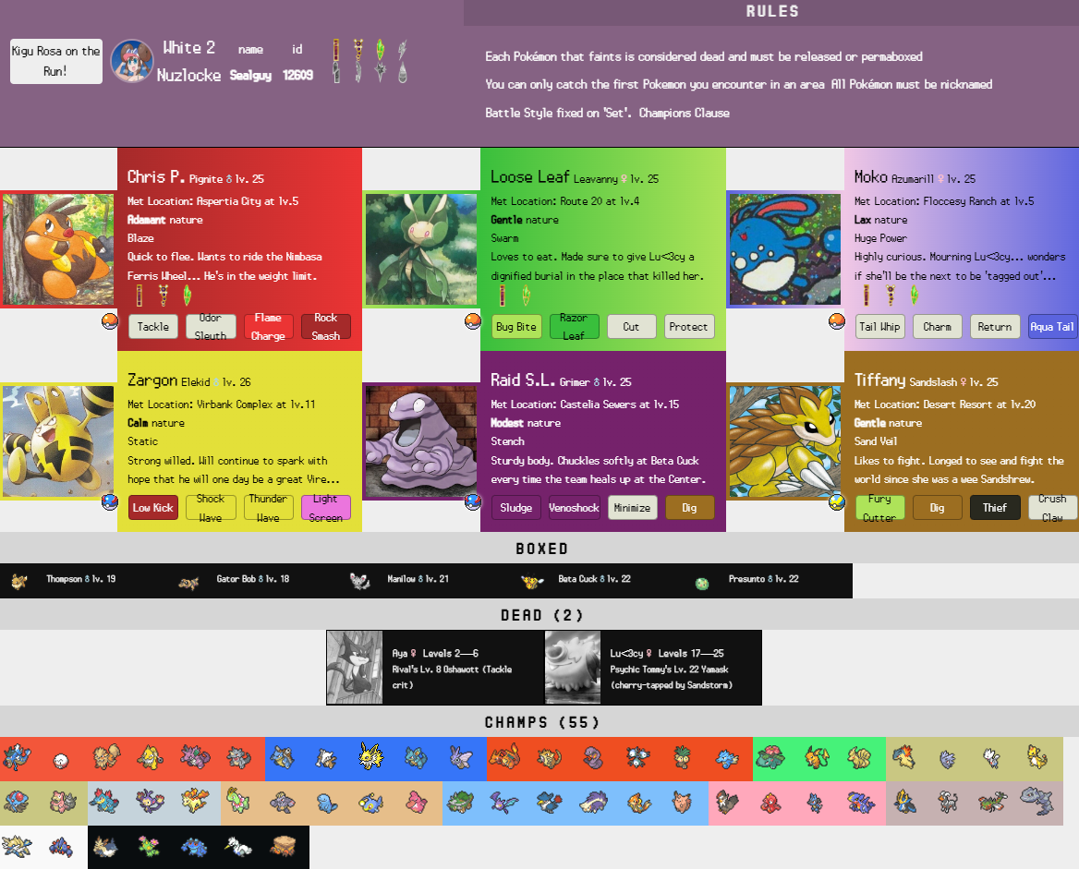Click the greyed-out Bolt Badge in the header
This screenshot has height=869, width=1079.
coord(402,50)
